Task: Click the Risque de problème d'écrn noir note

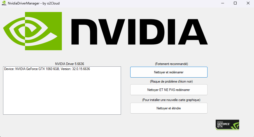Action: (x=171, y=81)
